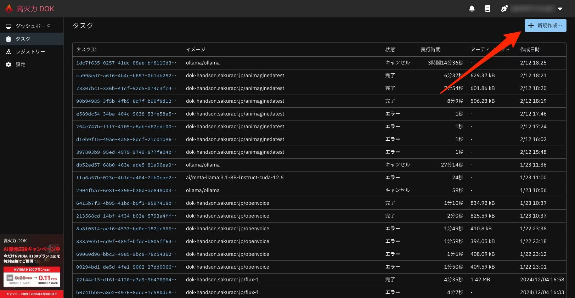575x298 pixels.
Task: Click the NVIDIA H100 campaign banner
Action: (32, 266)
